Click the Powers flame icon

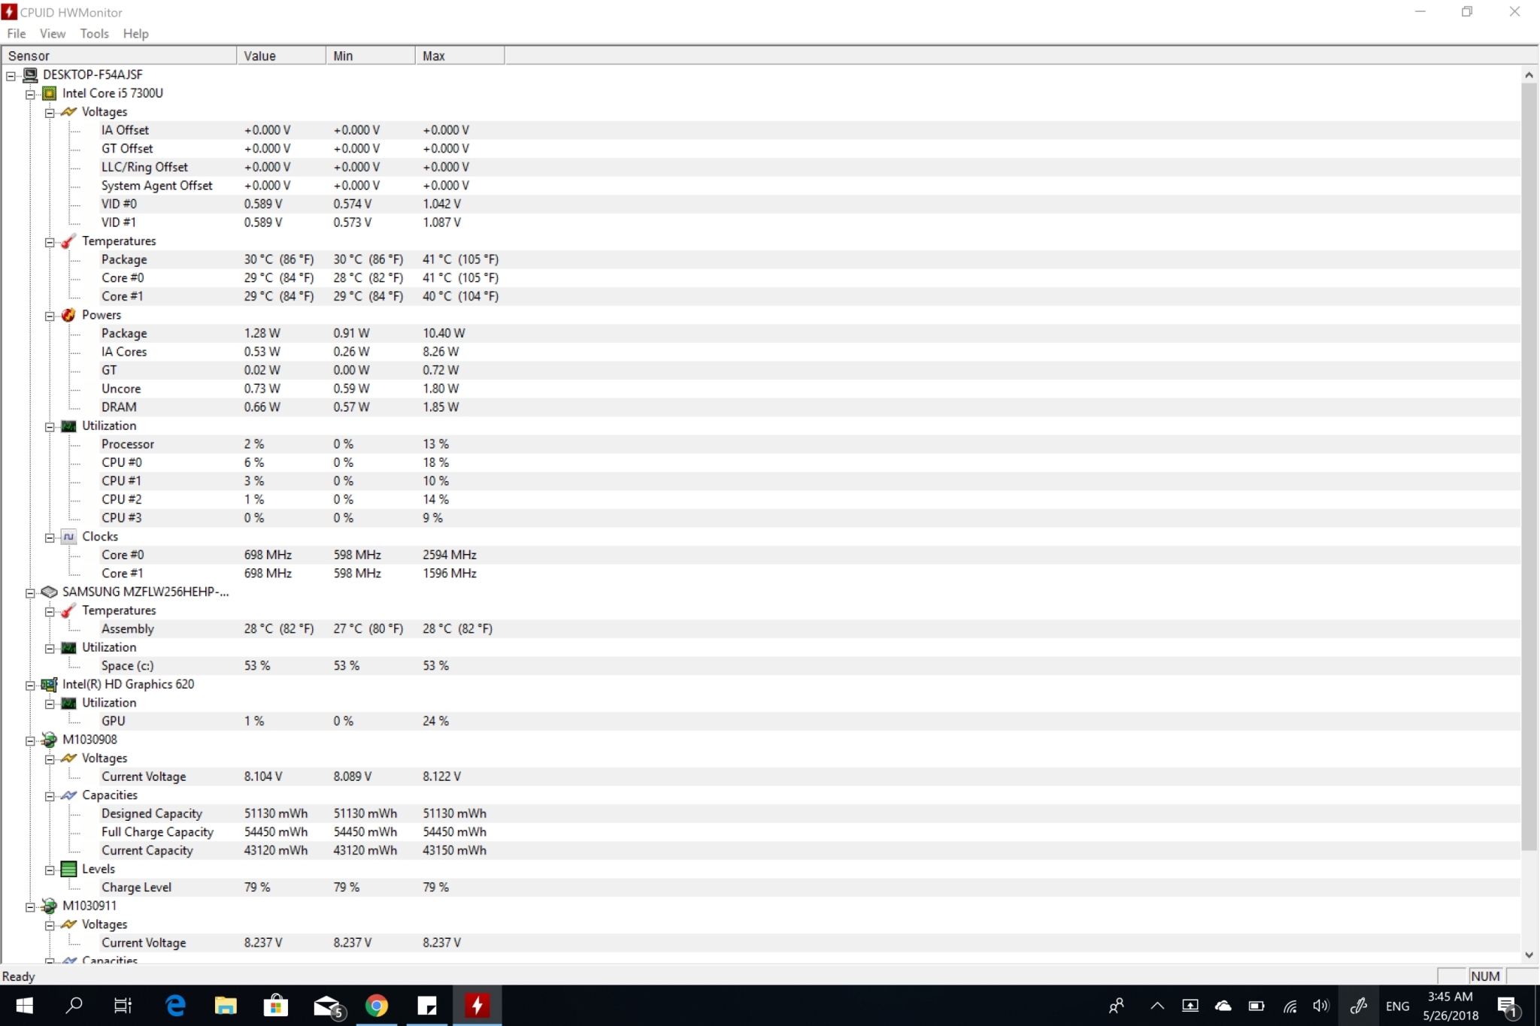coord(68,315)
